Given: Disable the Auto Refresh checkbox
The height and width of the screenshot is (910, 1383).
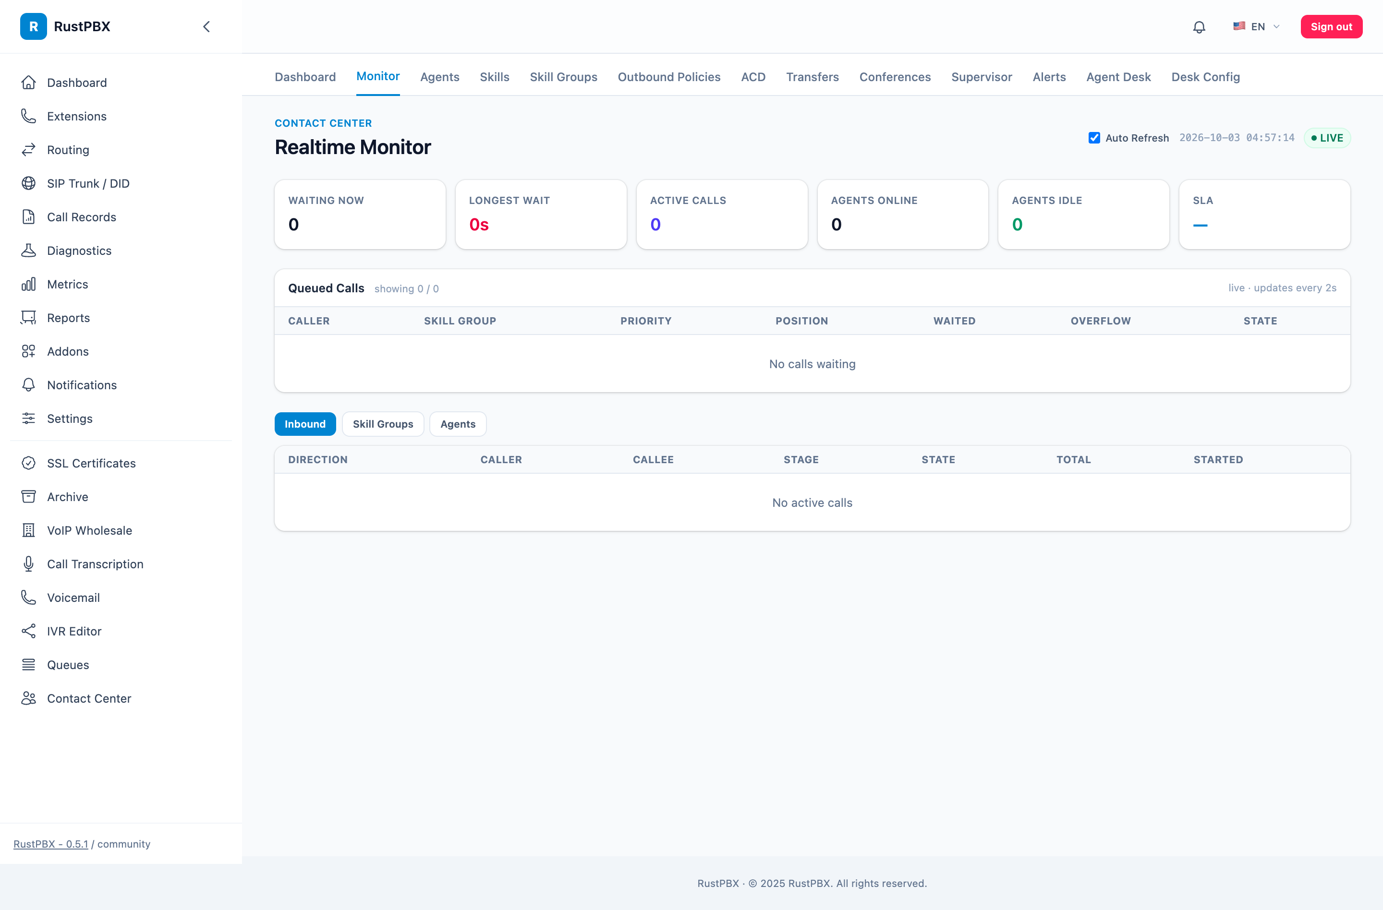Looking at the screenshot, I should click(x=1094, y=138).
